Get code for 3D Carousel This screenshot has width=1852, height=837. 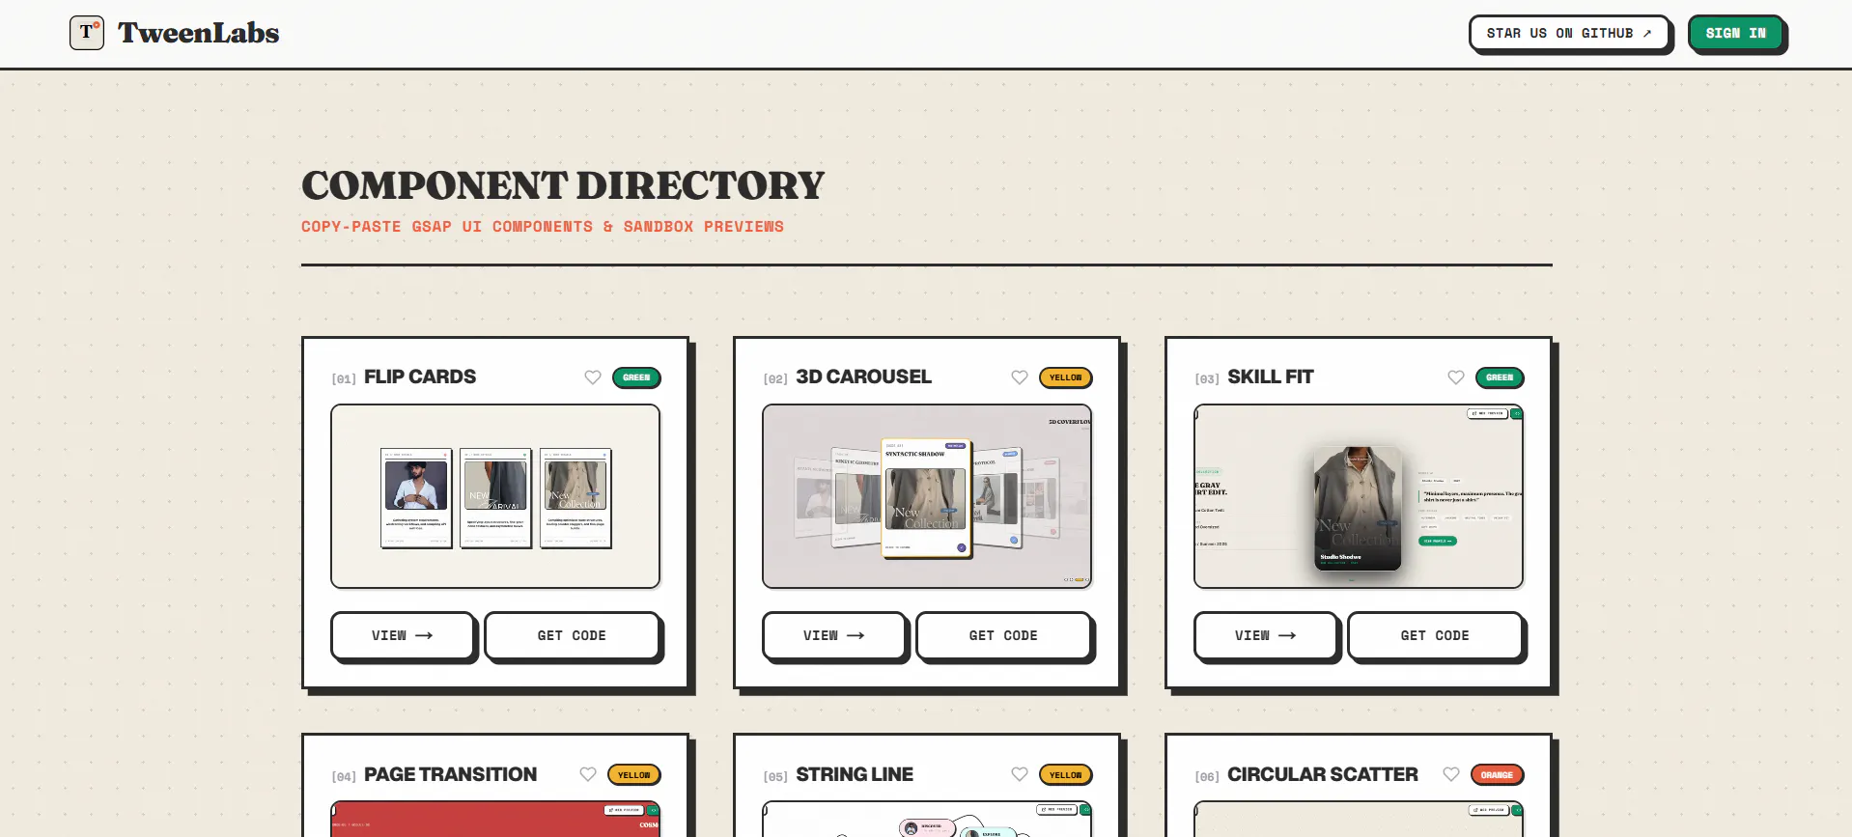coord(1003,635)
